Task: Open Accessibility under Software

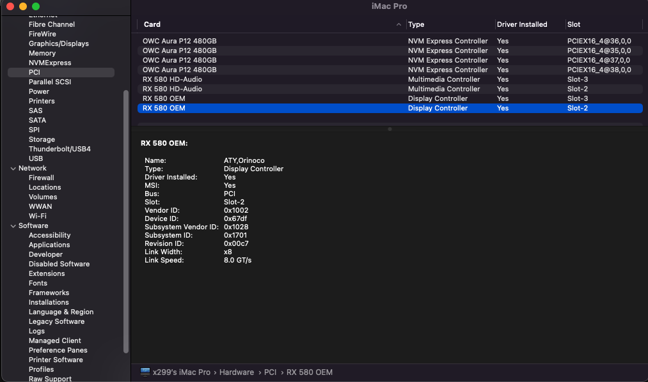Action: (50, 235)
